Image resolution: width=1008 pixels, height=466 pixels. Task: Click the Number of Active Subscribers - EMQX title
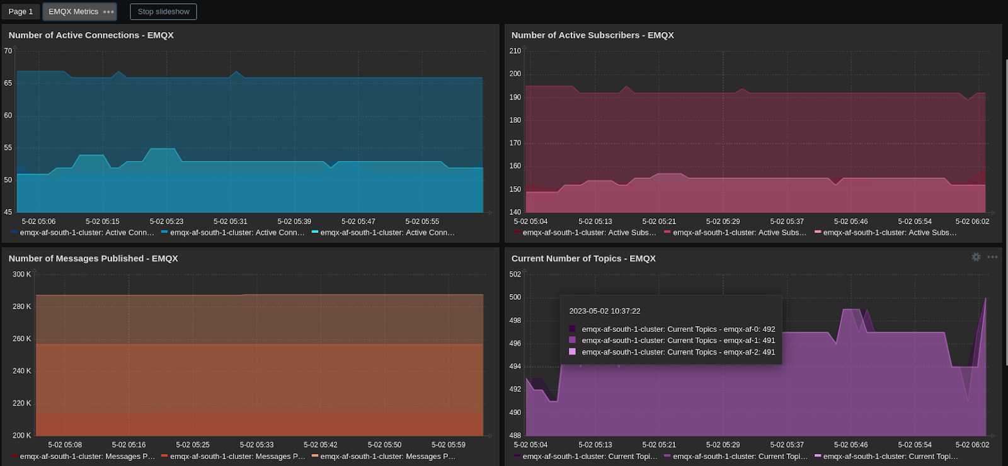592,35
